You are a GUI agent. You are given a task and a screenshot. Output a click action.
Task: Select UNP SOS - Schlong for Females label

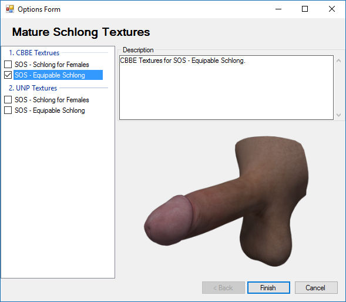click(x=52, y=99)
